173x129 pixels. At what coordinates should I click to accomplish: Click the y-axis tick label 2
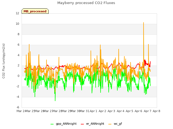tap(18, 66)
